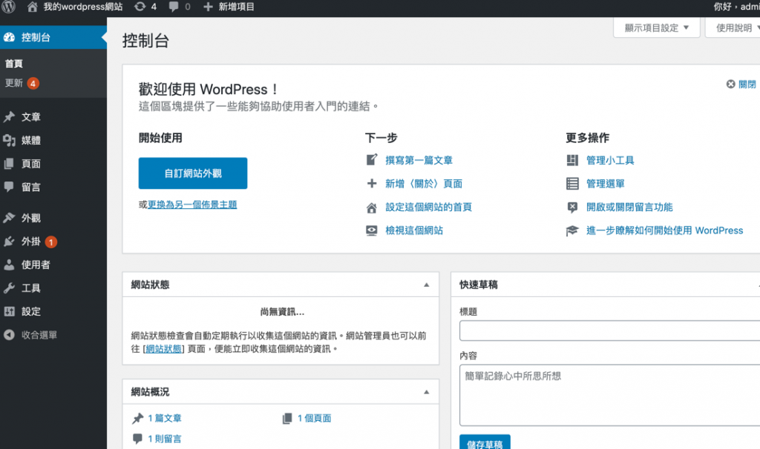Click the 撰寫第一篇文章 link

[419, 159]
